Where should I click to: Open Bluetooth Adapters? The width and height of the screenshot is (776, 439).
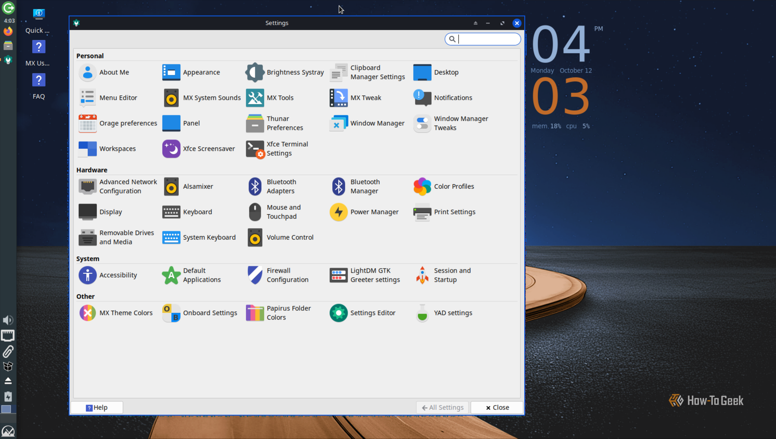pos(271,186)
